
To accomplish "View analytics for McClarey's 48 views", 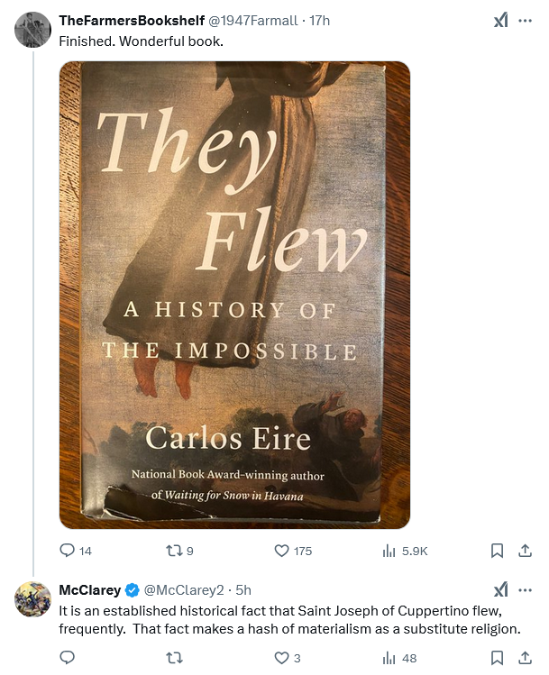I will click(x=390, y=659).
